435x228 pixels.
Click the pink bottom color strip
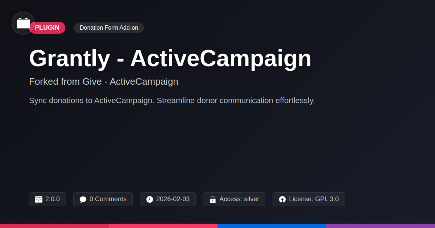(163, 226)
